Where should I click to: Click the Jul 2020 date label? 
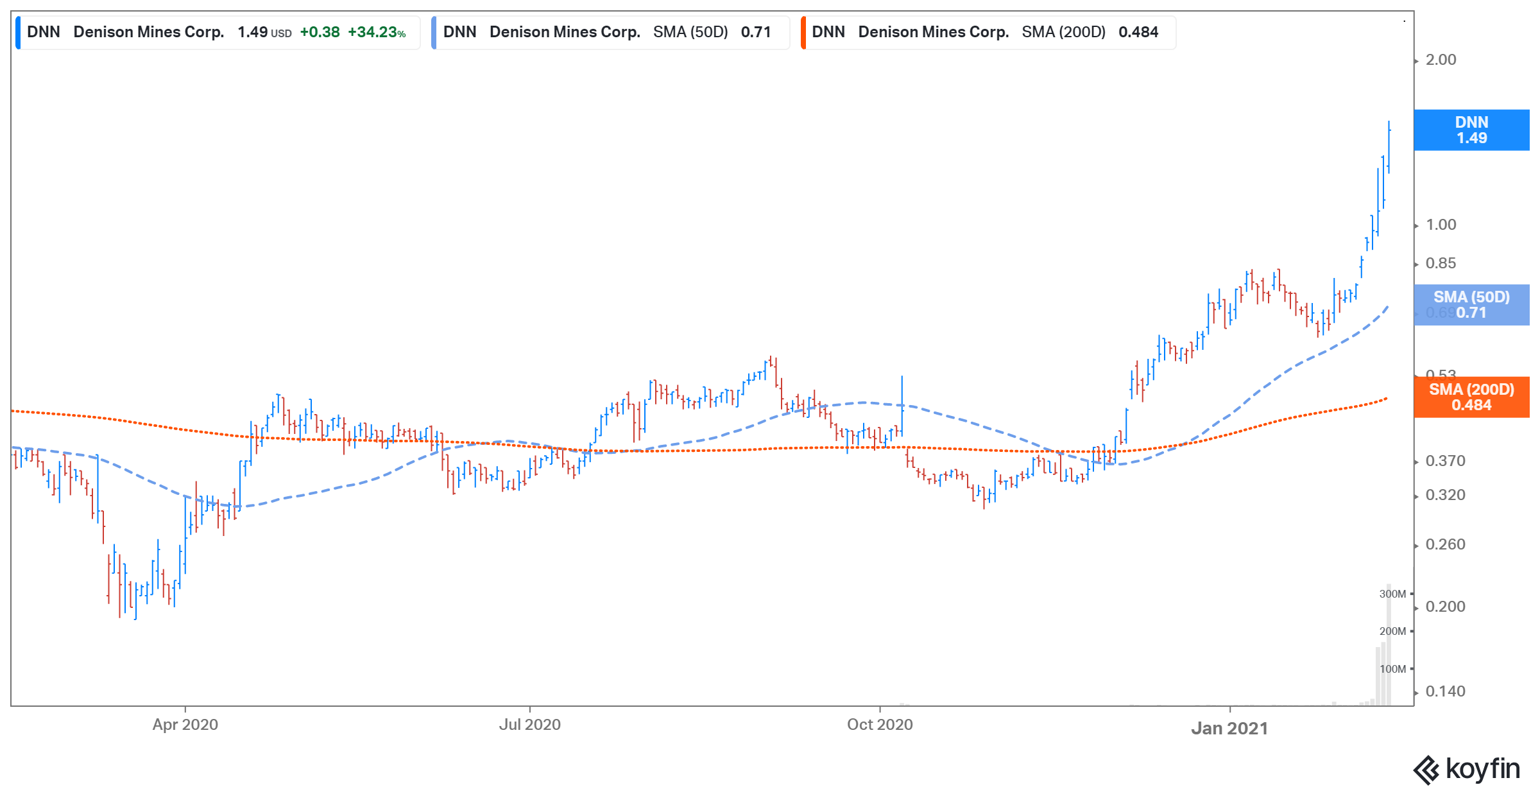coord(530,725)
